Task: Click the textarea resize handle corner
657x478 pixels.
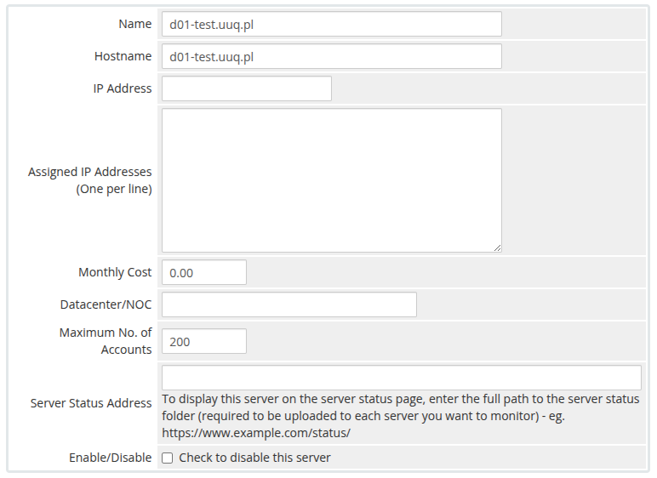Action: (x=497, y=248)
